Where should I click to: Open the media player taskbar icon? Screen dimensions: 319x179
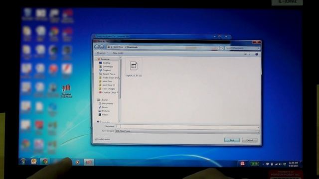pos(77,162)
